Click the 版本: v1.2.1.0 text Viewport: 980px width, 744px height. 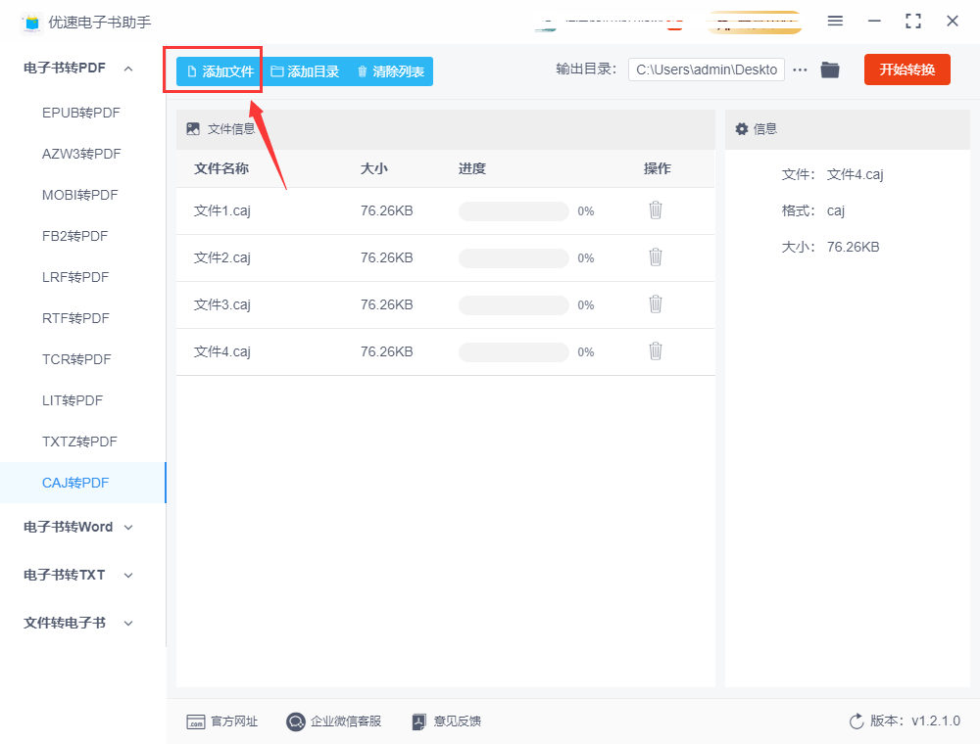(915, 721)
